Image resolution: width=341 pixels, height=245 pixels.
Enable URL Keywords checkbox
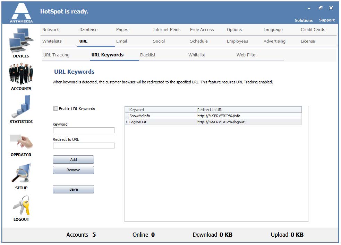[56, 109]
